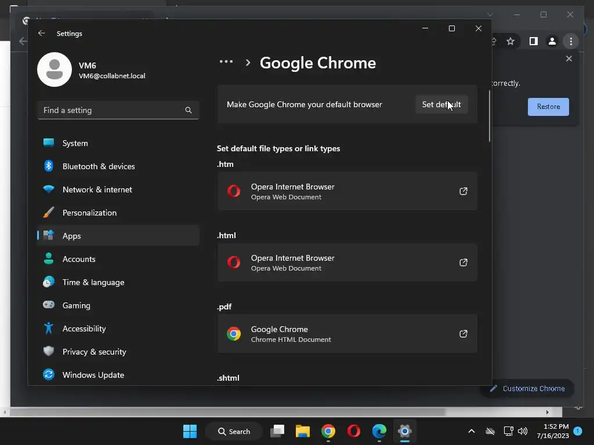Click the volume speaker tray icon
This screenshot has height=445, width=594.
click(x=523, y=431)
